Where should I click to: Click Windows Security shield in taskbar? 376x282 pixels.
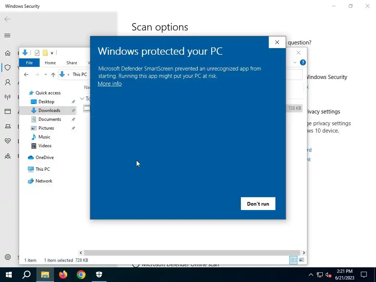[99, 275]
